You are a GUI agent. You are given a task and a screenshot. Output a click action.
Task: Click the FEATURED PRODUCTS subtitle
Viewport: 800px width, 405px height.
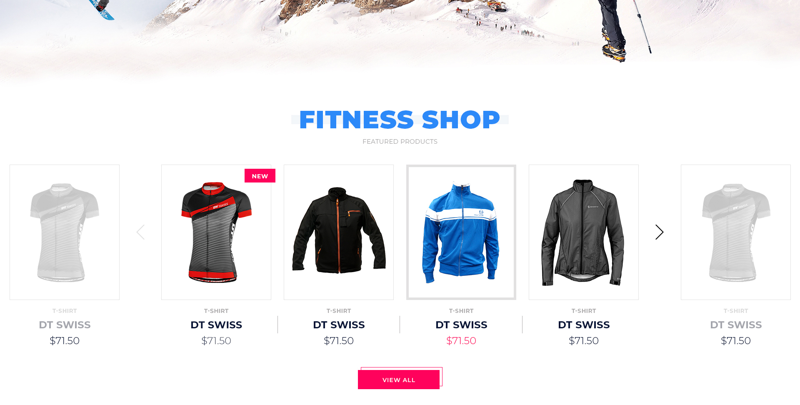point(400,142)
